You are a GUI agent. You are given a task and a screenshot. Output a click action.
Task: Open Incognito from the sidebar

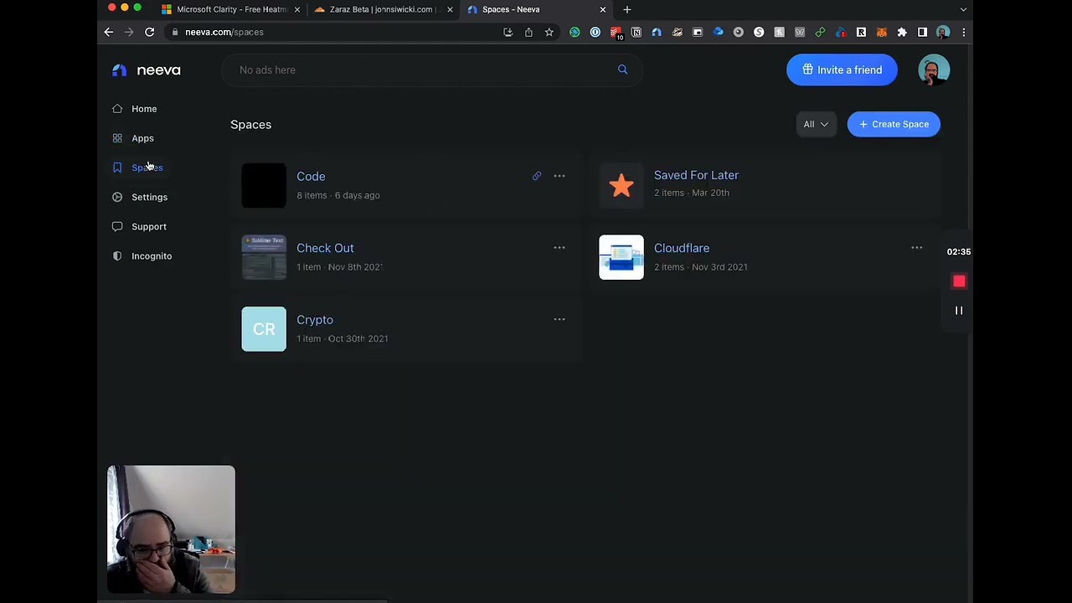(151, 255)
